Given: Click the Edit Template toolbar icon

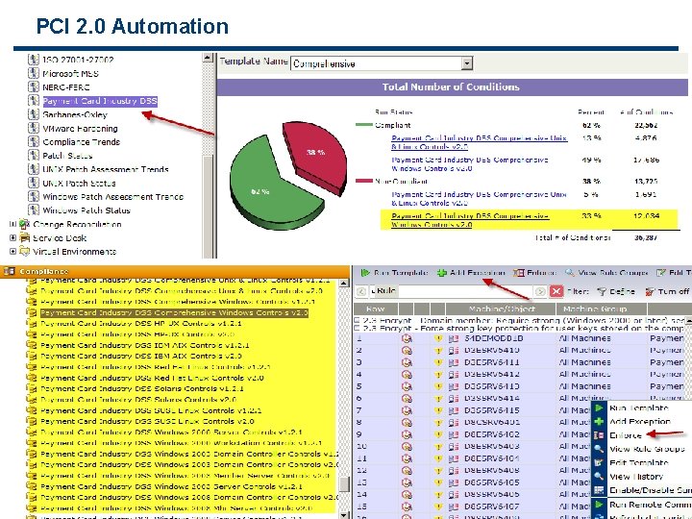Looking at the screenshot, I should 660,273.
